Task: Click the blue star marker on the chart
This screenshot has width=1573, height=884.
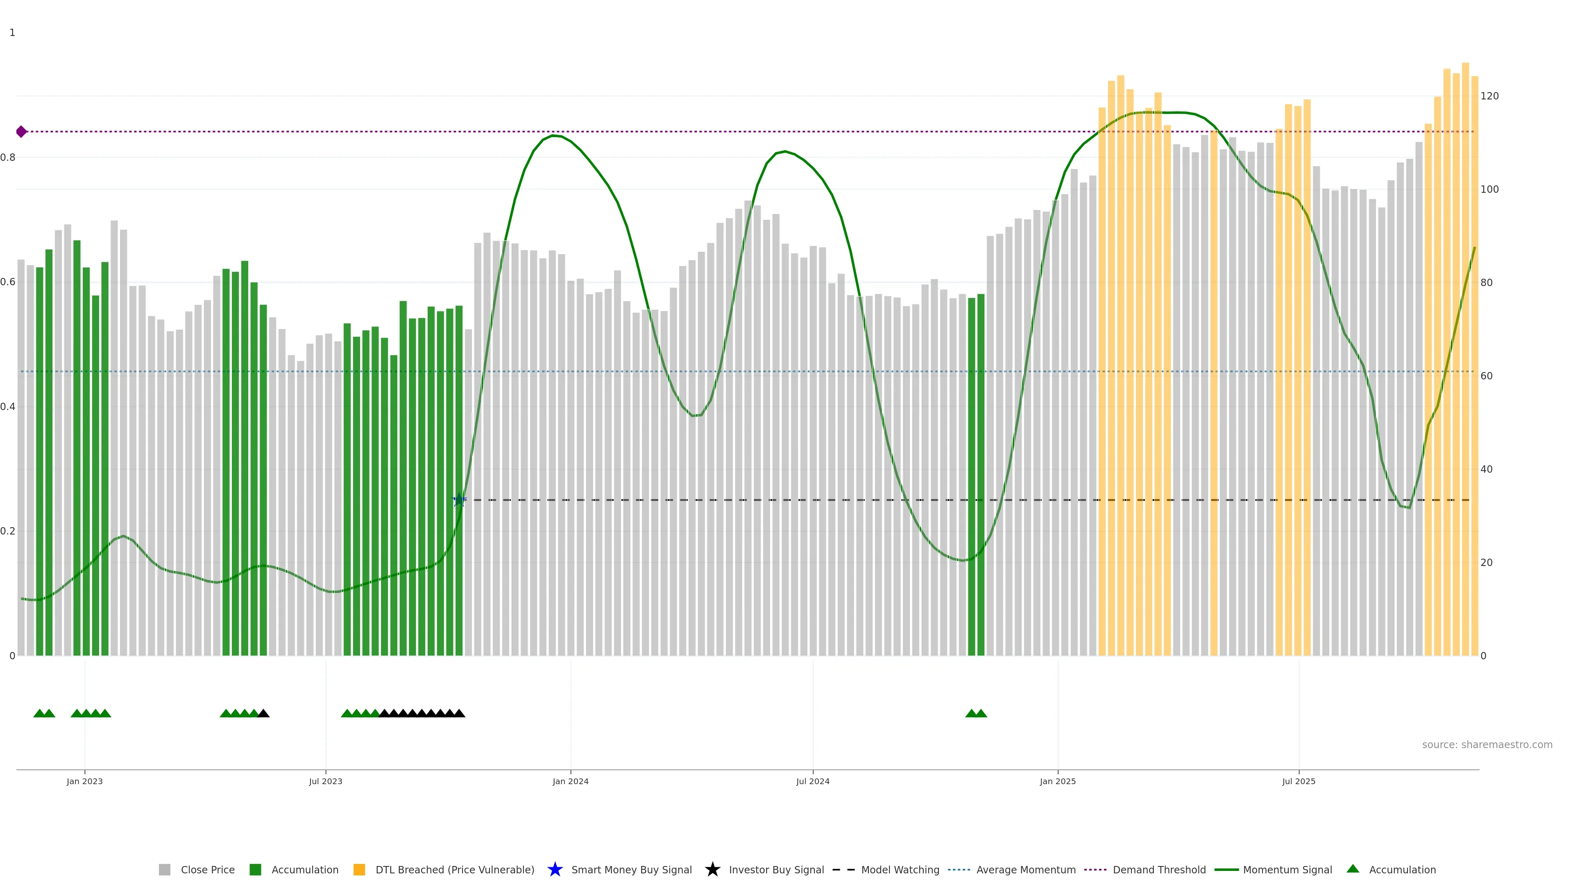Action: [x=459, y=500]
